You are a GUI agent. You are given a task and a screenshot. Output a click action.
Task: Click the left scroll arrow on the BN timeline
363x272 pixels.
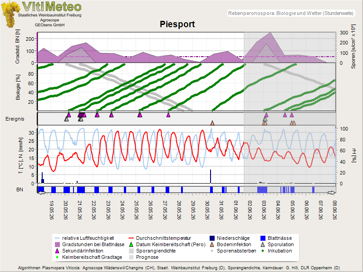click(x=41, y=193)
